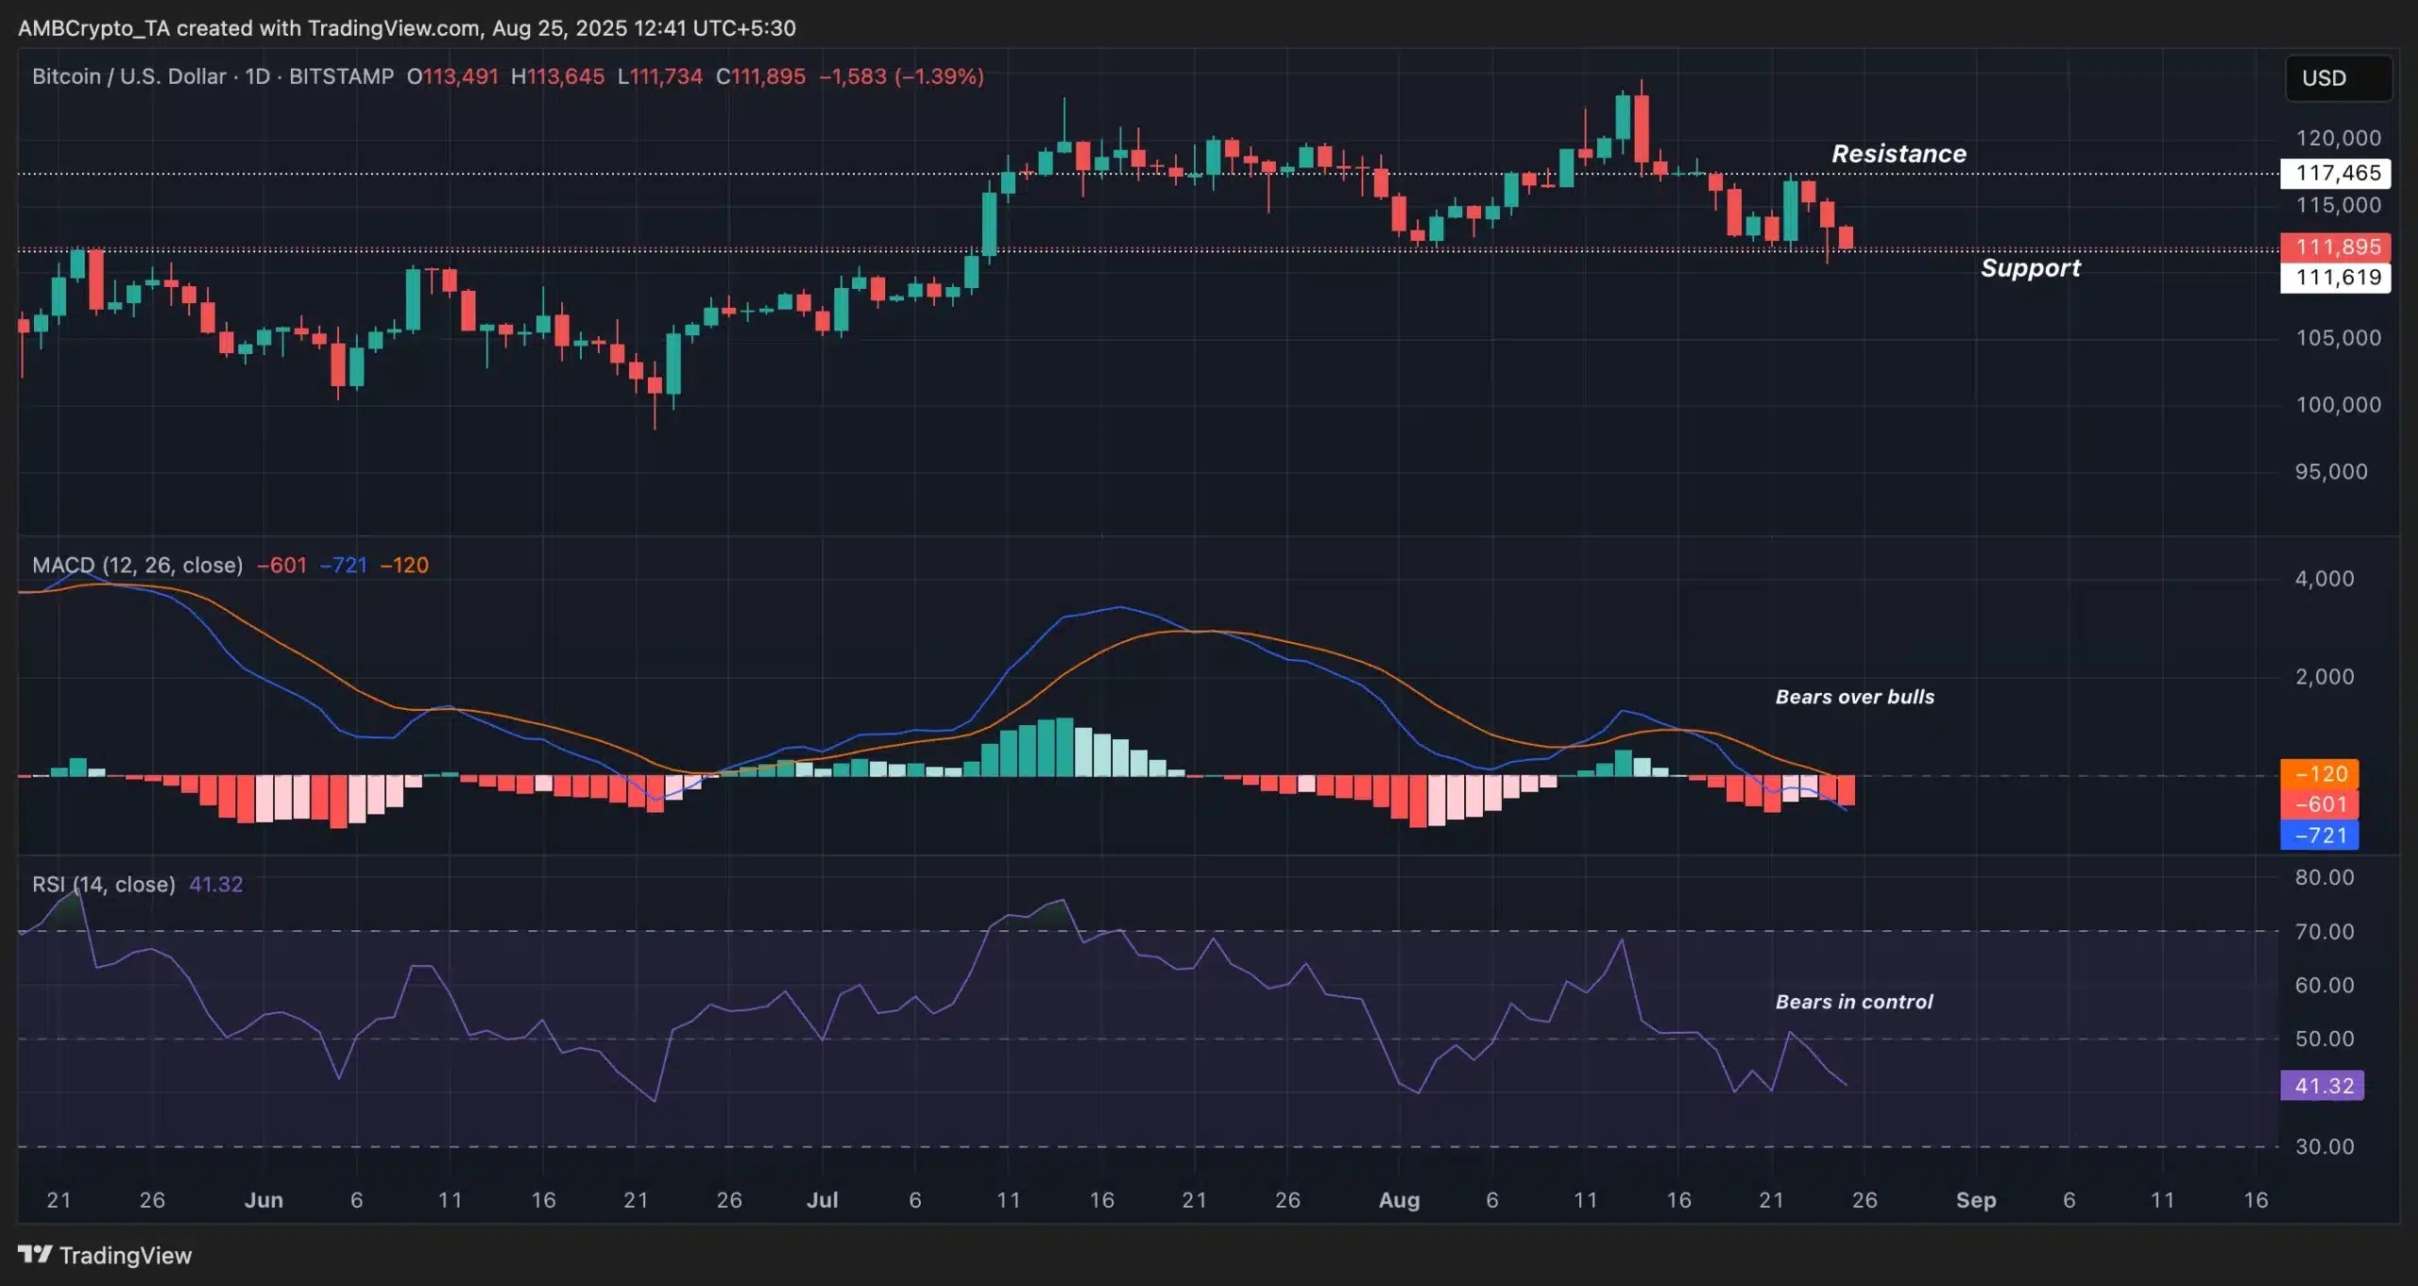This screenshot has height=1286, width=2418.
Task: Open the USD currency selector
Action: pyautogui.click(x=2337, y=78)
